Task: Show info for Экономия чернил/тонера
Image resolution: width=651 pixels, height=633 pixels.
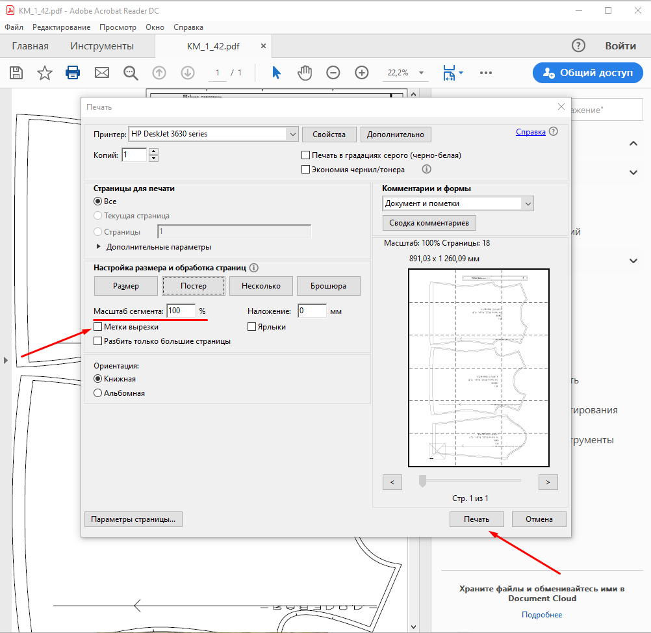Action: 426,169
